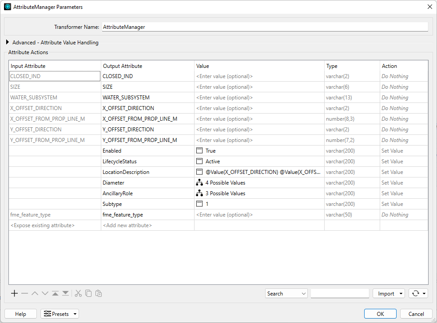Open the Import dropdown arrow

tap(401, 293)
